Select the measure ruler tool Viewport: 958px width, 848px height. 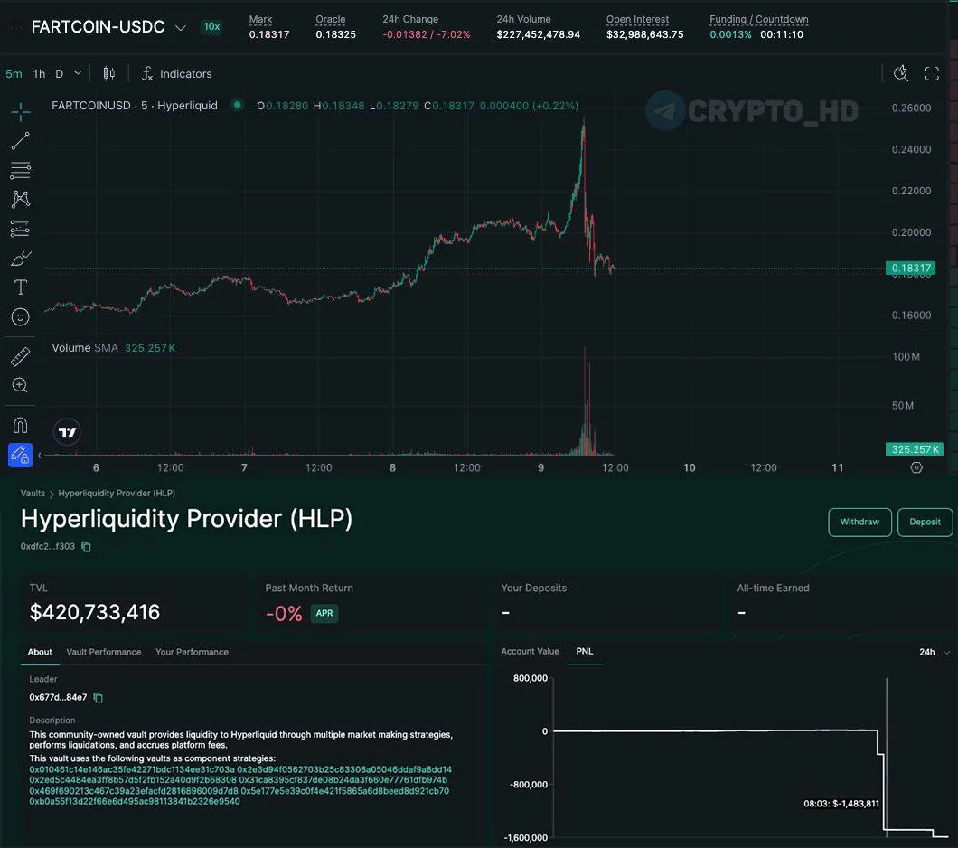pos(20,355)
